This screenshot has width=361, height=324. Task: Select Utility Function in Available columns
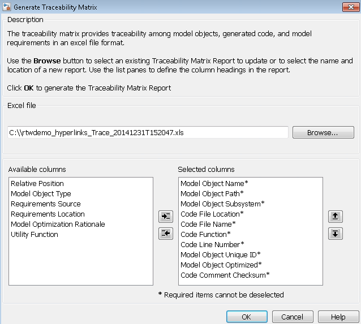click(x=35, y=234)
